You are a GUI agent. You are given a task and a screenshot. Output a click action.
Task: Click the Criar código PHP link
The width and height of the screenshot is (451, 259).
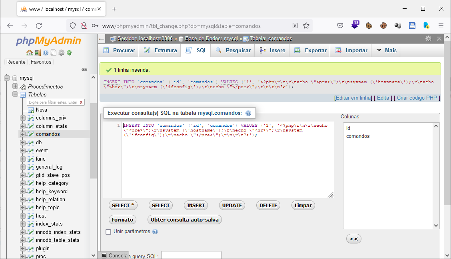[x=417, y=98]
